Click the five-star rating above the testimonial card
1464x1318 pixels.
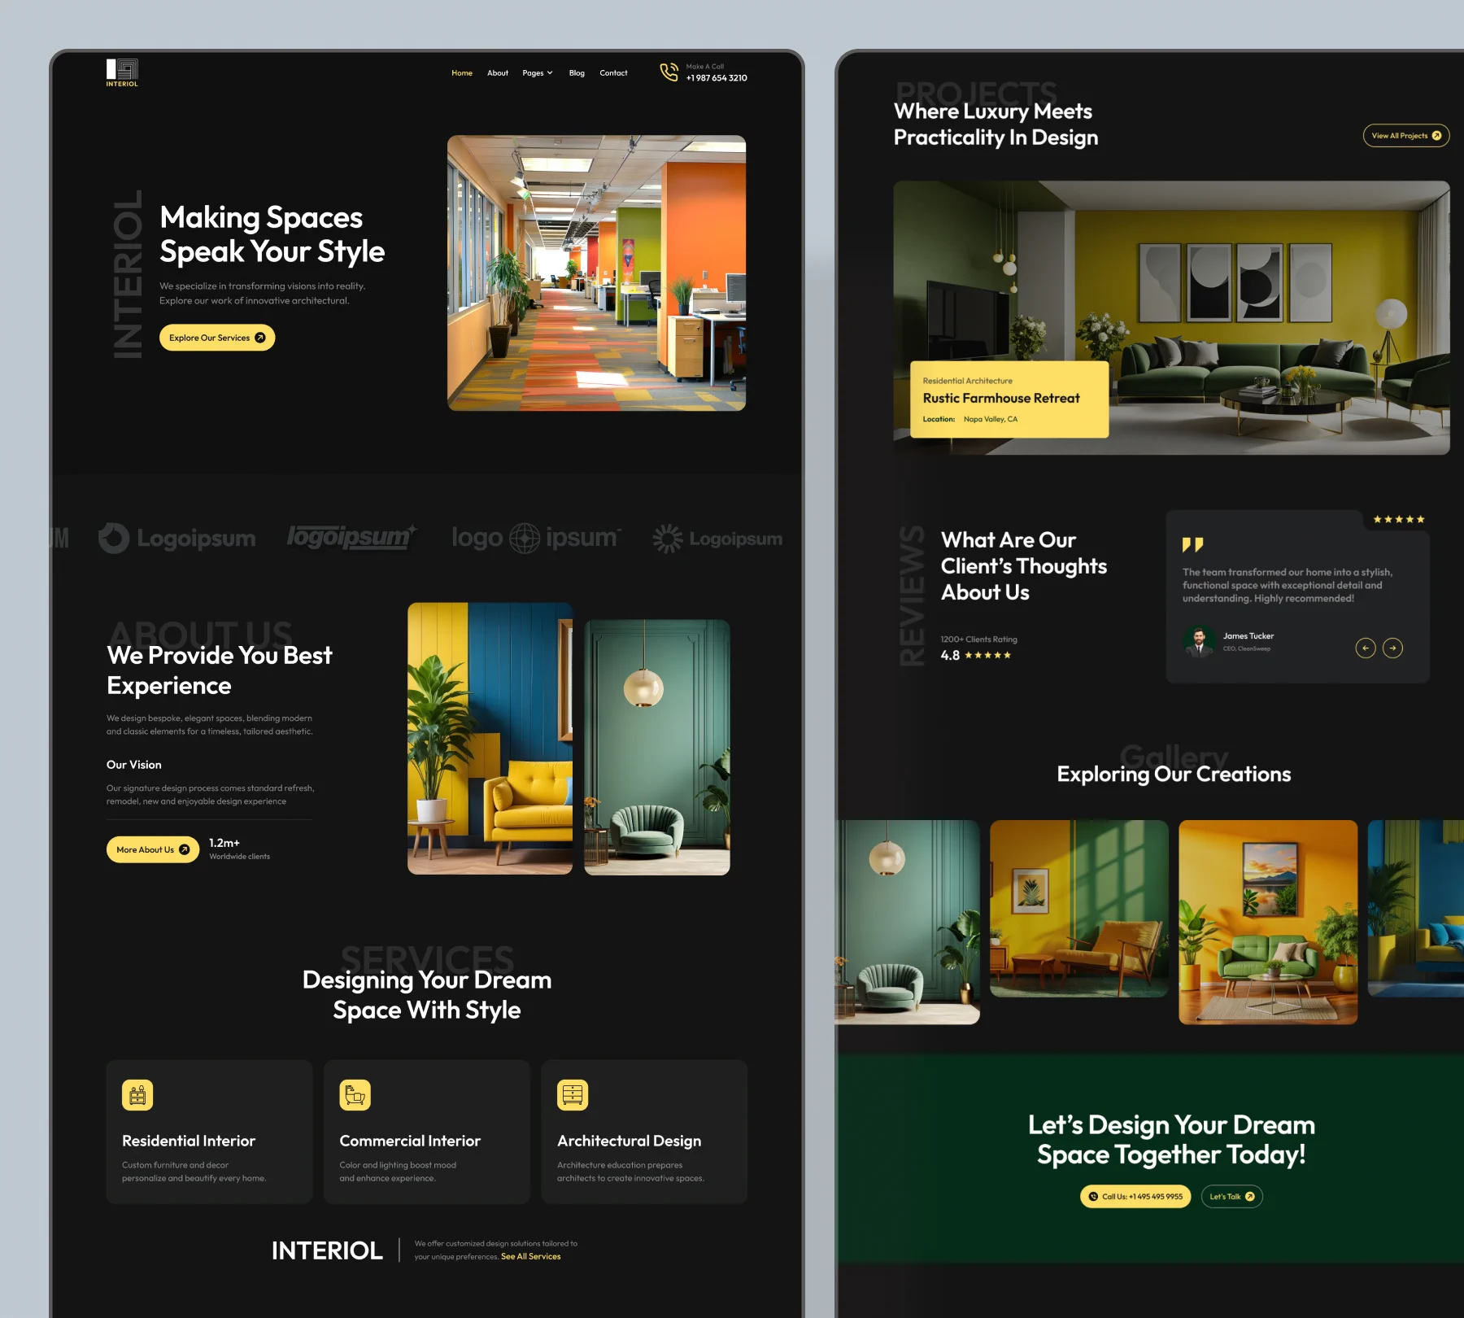(1399, 519)
